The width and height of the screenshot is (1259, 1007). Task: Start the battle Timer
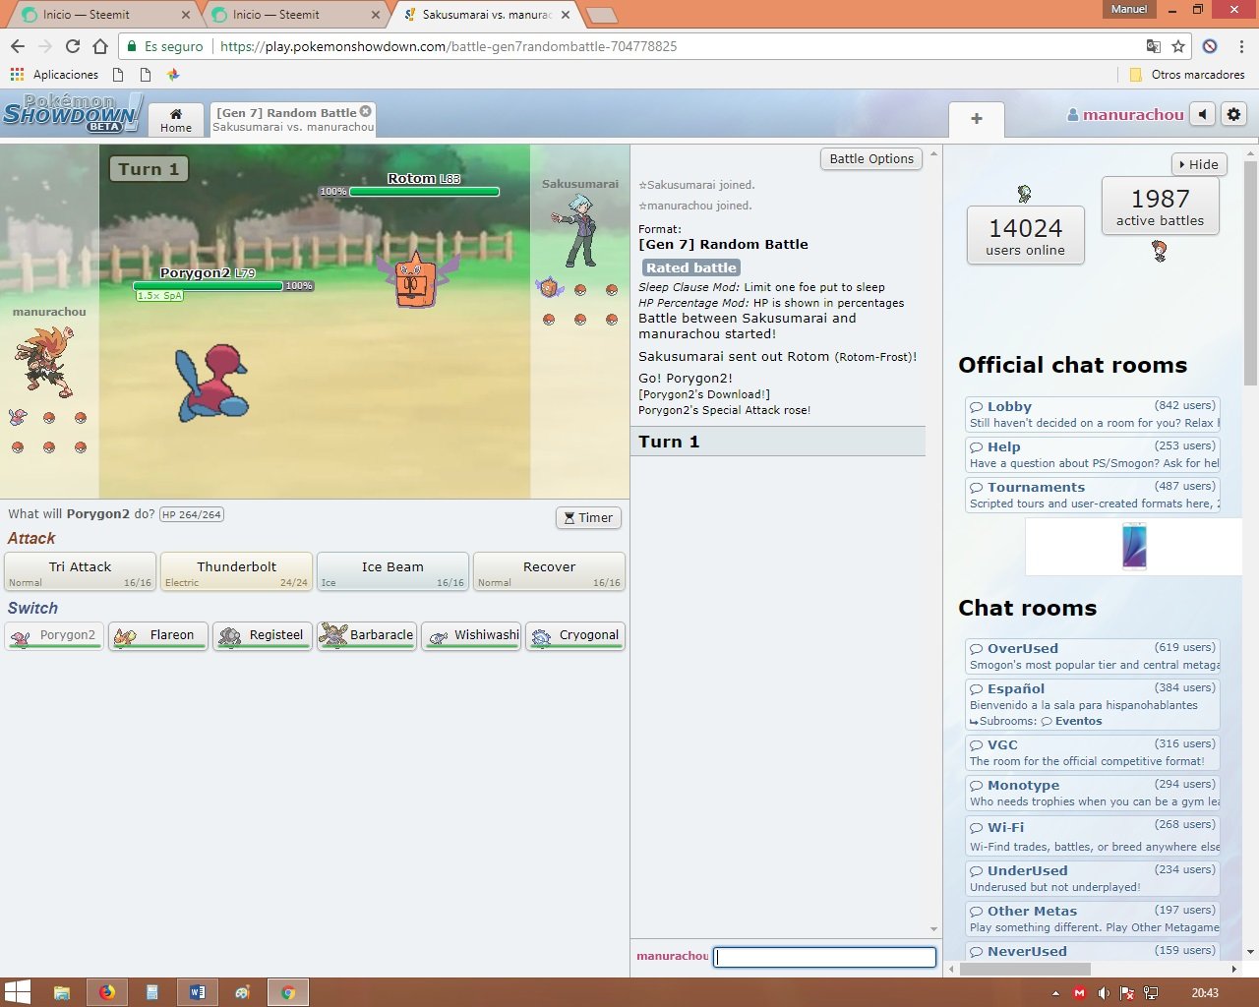[x=588, y=517]
